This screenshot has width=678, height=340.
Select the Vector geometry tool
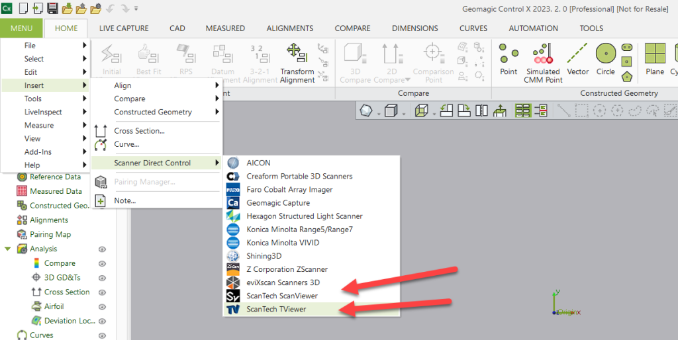coord(577,59)
